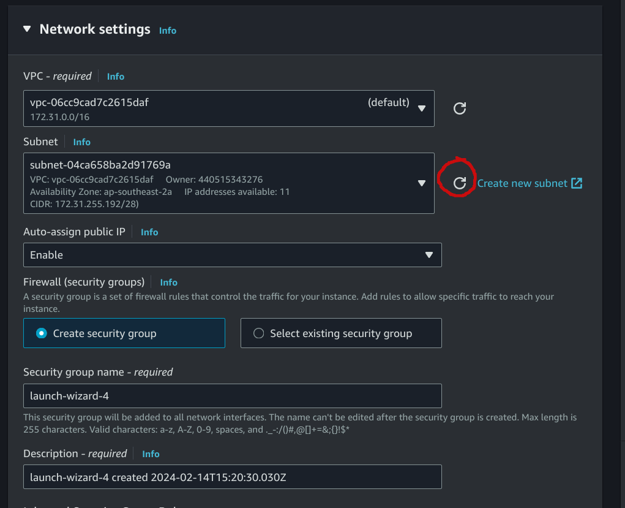Click the Create new subnet link
The image size is (625, 508).
click(522, 183)
